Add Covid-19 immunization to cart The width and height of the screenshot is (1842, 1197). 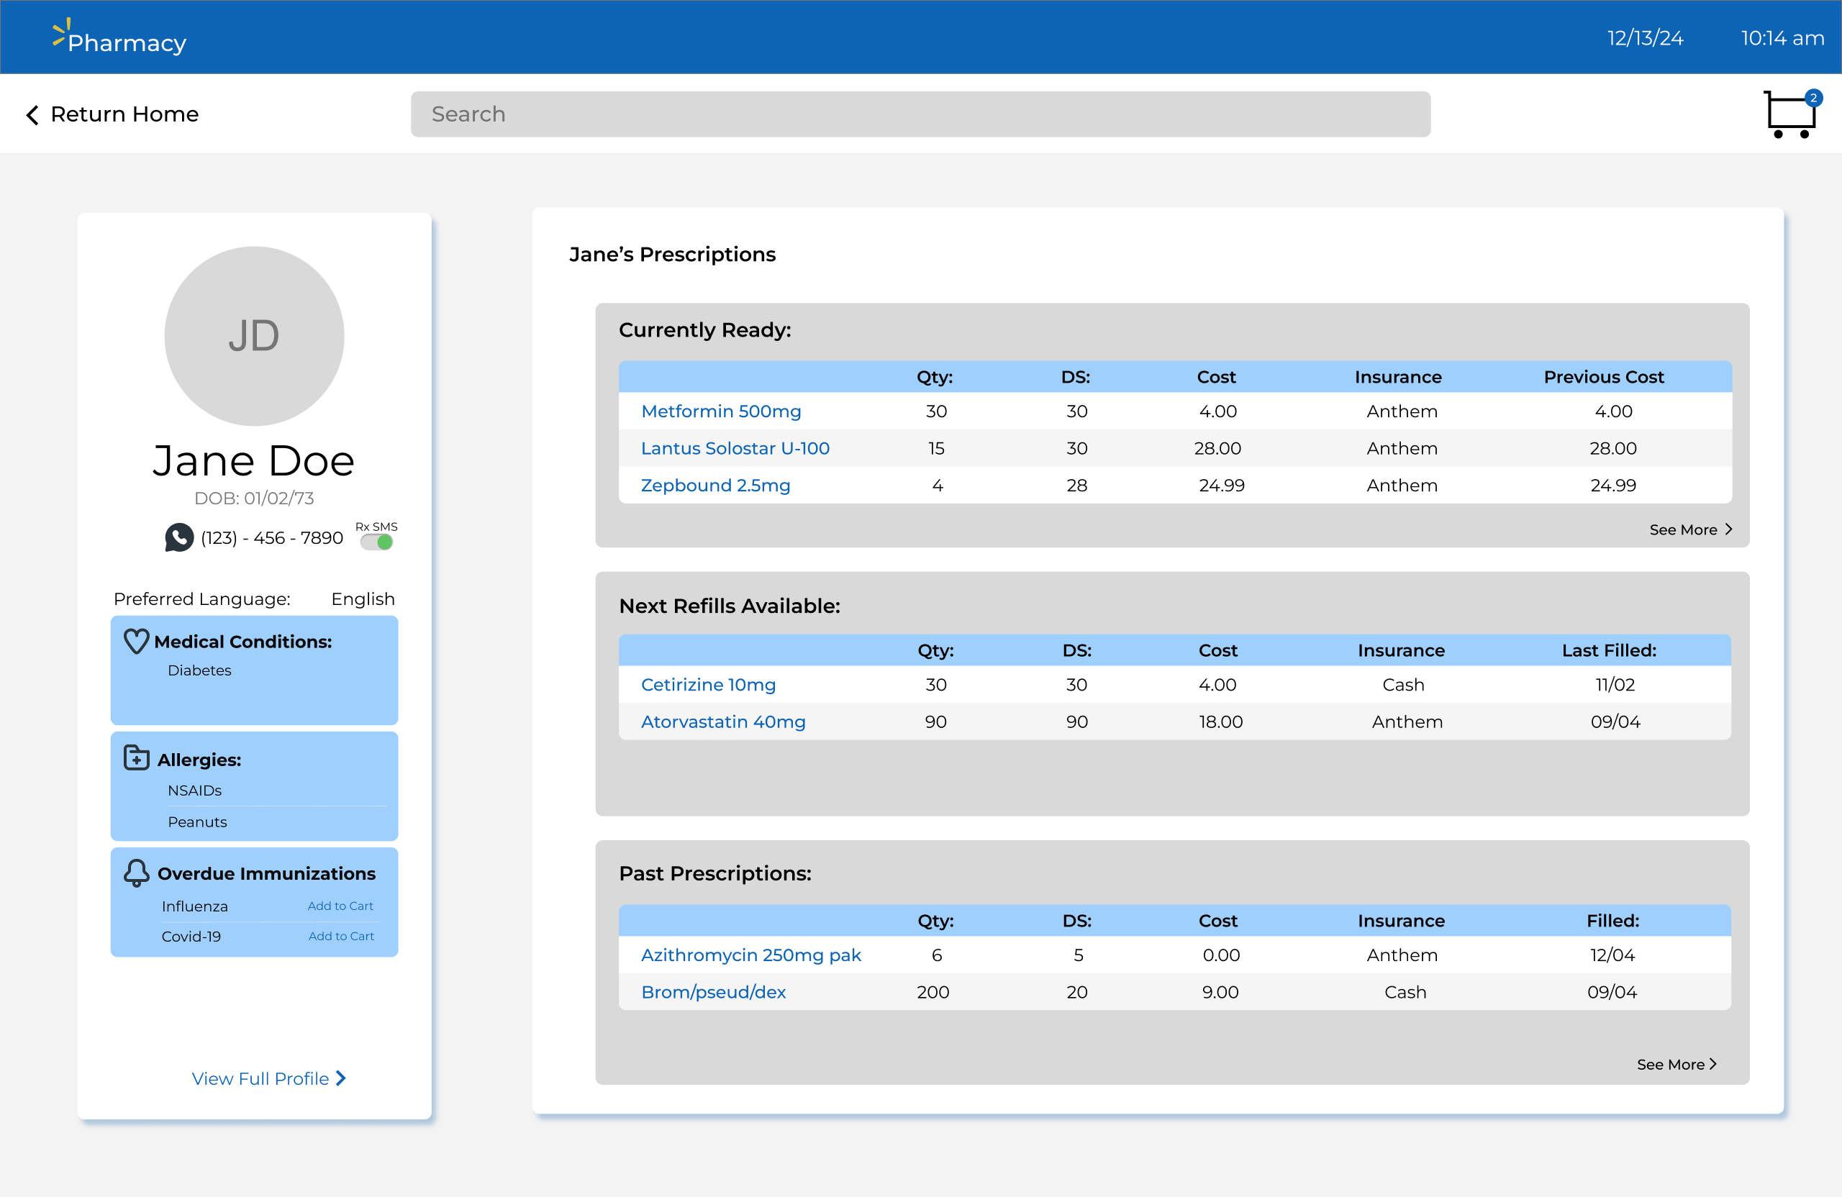click(340, 935)
